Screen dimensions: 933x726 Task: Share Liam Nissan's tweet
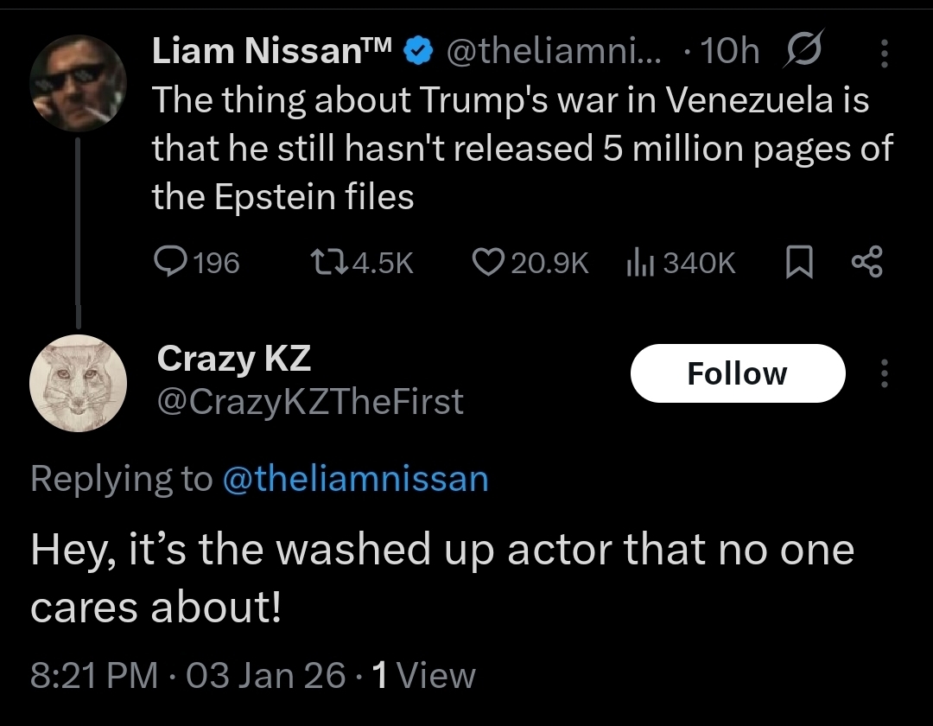point(866,262)
